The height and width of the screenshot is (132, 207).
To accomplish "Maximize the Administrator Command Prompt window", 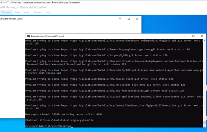I will pos(193,36).
